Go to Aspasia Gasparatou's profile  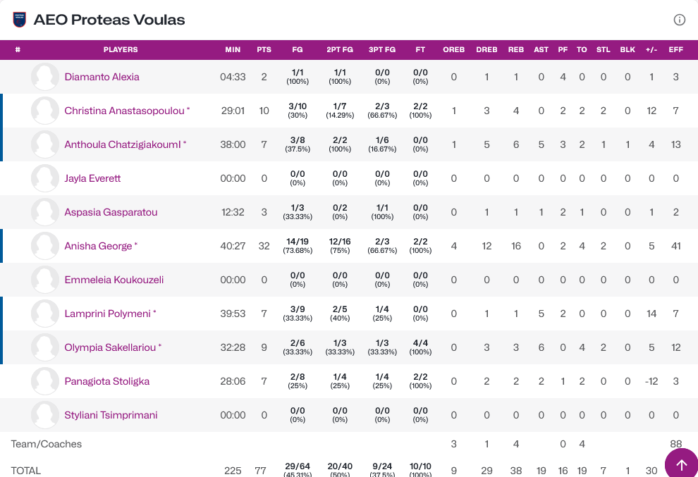click(111, 212)
